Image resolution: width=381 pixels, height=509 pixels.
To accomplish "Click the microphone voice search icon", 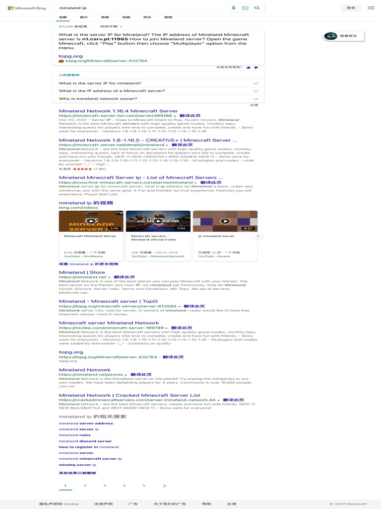I will 234,8.
